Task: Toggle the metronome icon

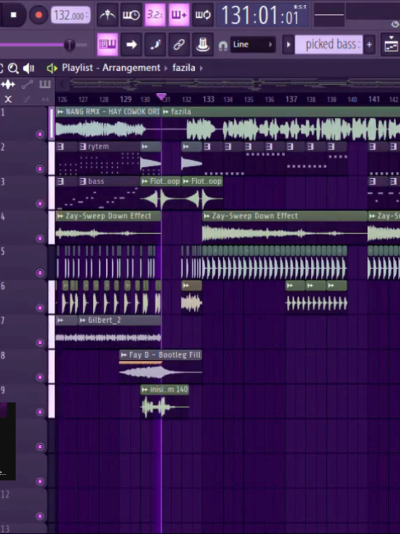Action: (108, 15)
